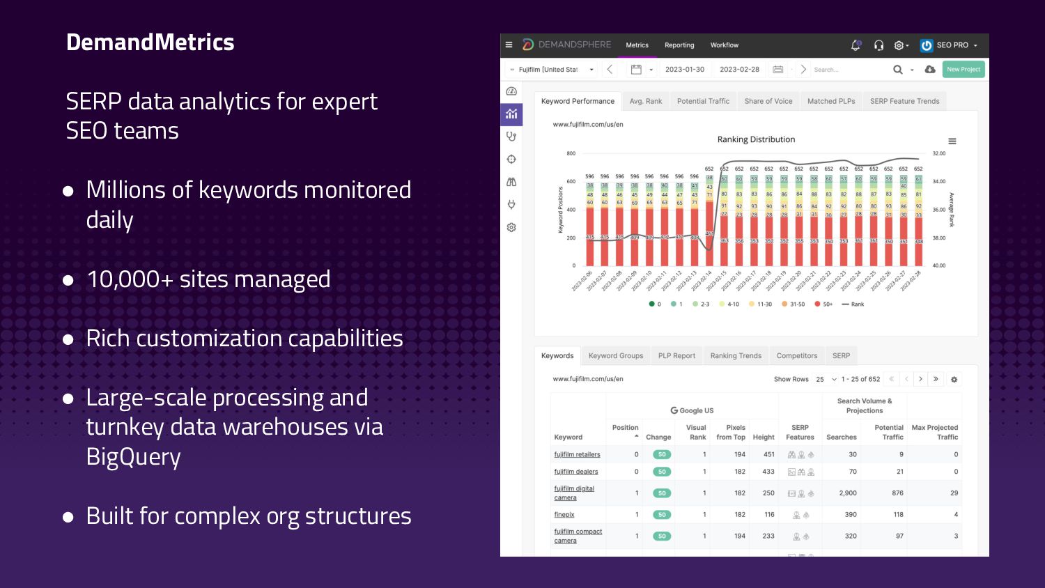Click the cloud download icon

point(930,70)
